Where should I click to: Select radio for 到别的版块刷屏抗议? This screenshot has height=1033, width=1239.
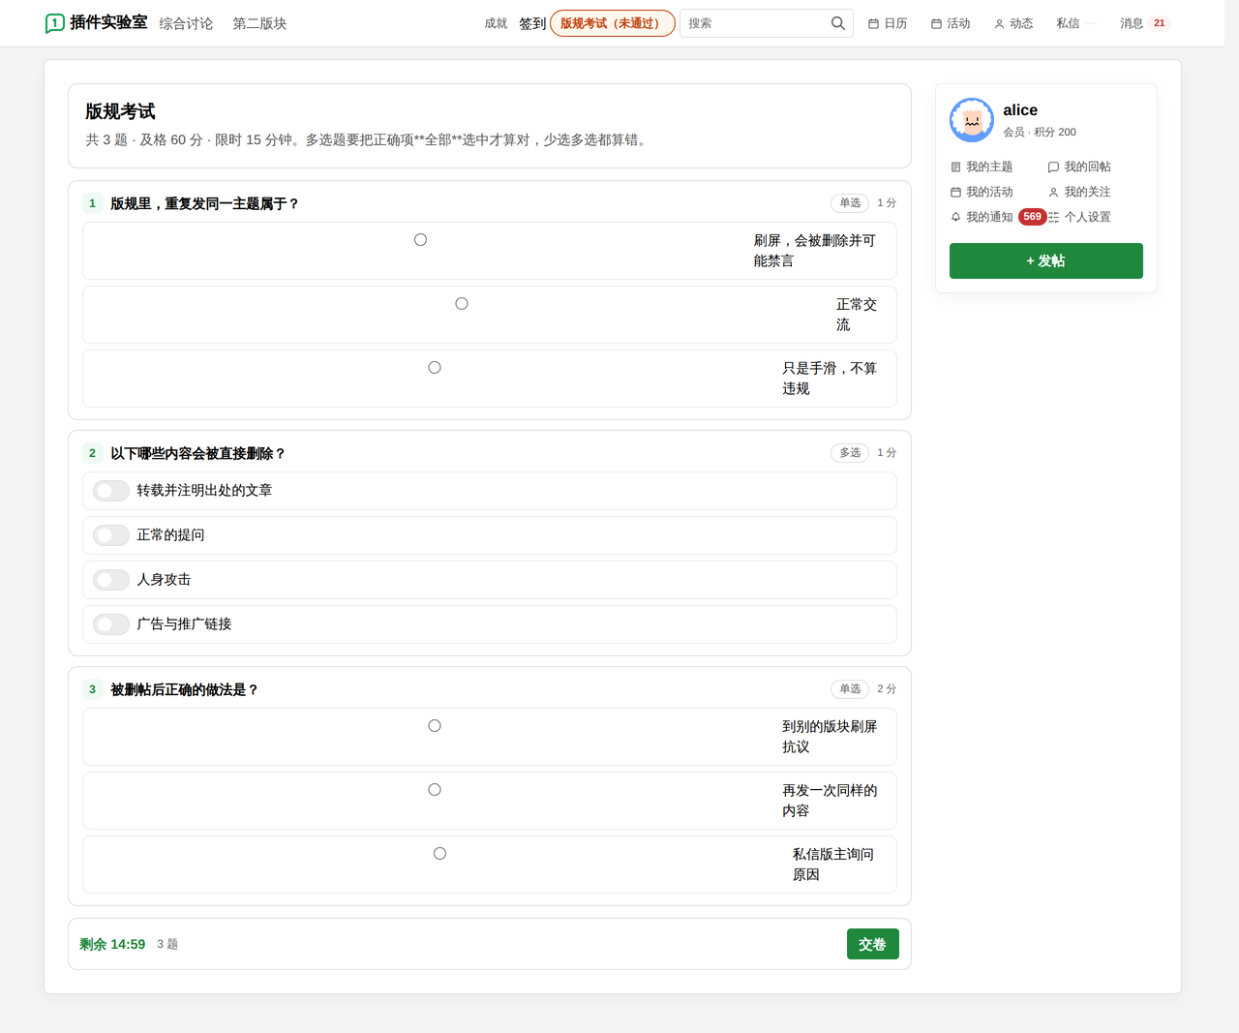[x=435, y=726]
